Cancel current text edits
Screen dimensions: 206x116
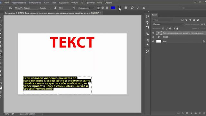(132, 8)
